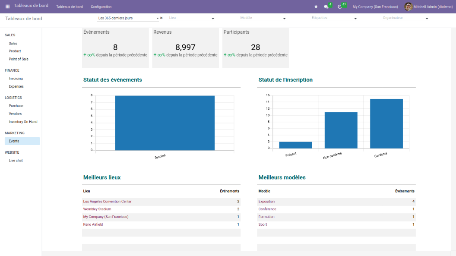Click the debug bug icon
Screen dimensions: 456x256
point(316,7)
